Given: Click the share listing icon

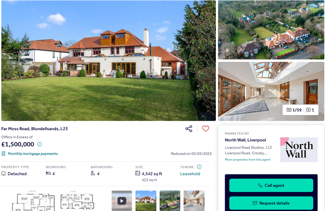Looking at the screenshot, I should pyautogui.click(x=188, y=129).
